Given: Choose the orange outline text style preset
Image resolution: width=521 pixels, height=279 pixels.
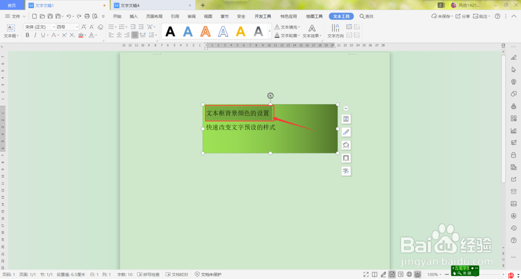Looking at the screenshot, I should pyautogui.click(x=206, y=31).
